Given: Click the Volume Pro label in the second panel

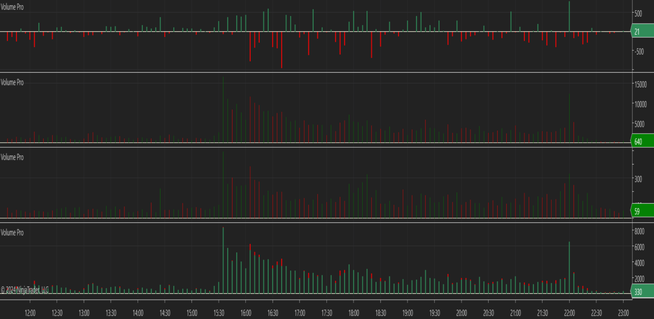Looking at the screenshot, I should click(12, 83).
